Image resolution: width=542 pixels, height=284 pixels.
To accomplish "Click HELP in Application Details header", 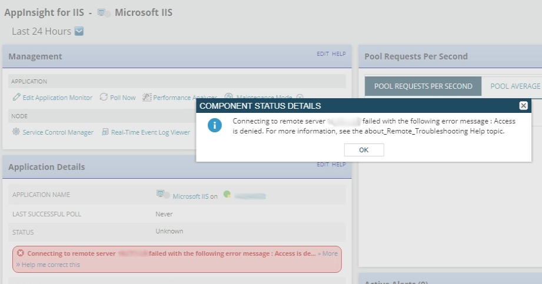I will 339,165.
